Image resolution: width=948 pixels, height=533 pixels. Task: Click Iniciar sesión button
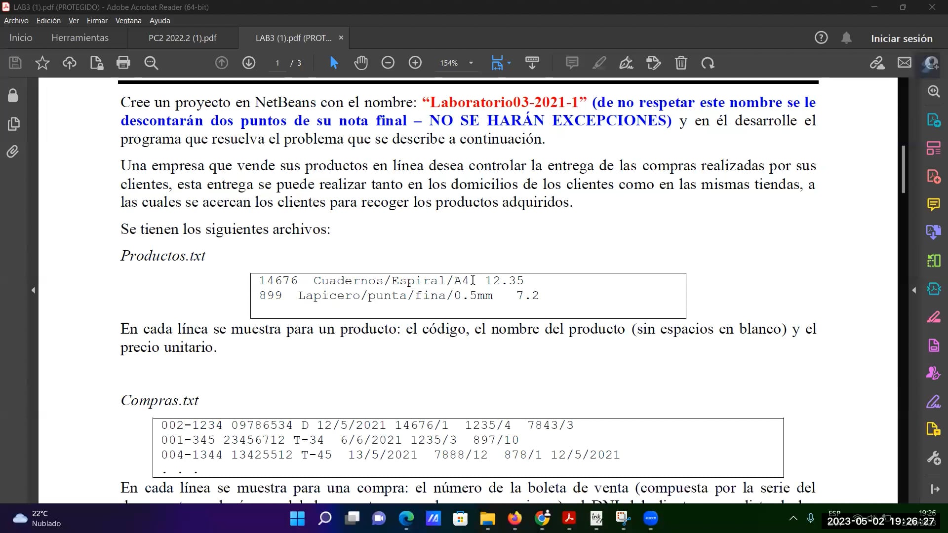click(x=901, y=38)
